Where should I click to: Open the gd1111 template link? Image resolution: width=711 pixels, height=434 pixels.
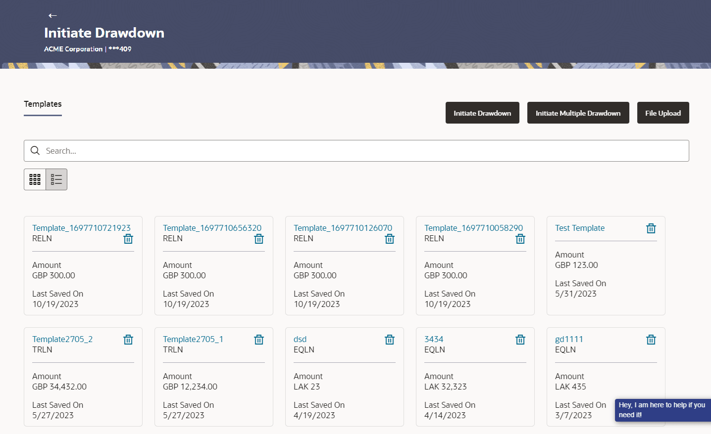[569, 339]
